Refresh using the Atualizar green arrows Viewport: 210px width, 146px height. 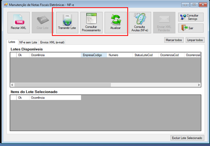[115, 23]
